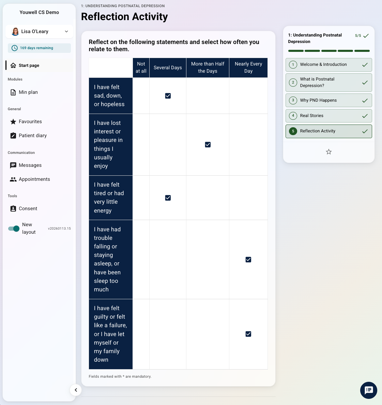The image size is (382, 405).
Task: Open the Real Stories step
Action: tap(328, 116)
